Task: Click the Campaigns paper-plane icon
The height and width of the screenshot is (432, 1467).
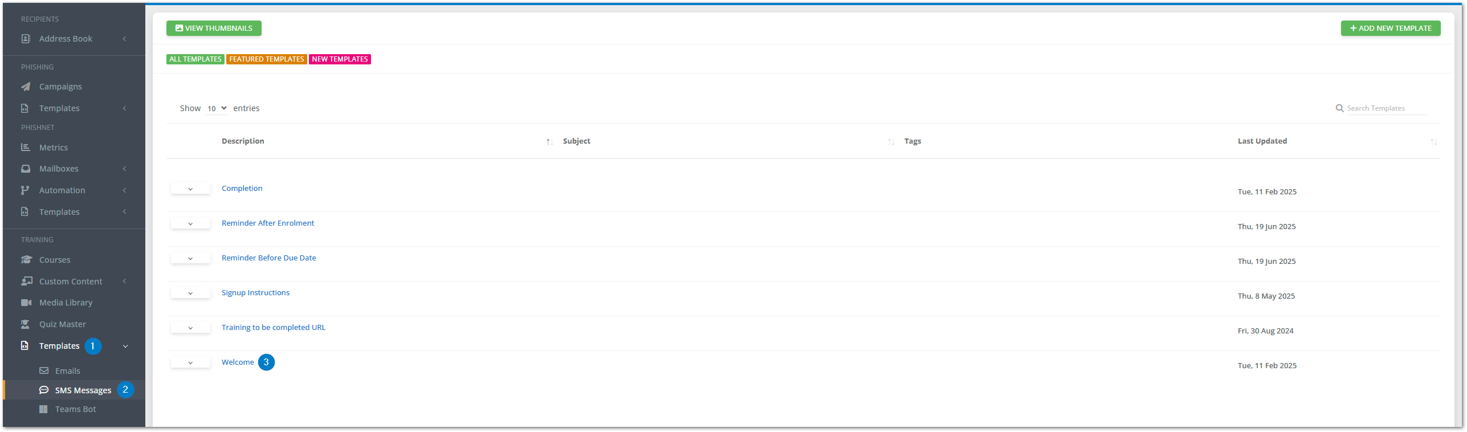Action: [26, 87]
